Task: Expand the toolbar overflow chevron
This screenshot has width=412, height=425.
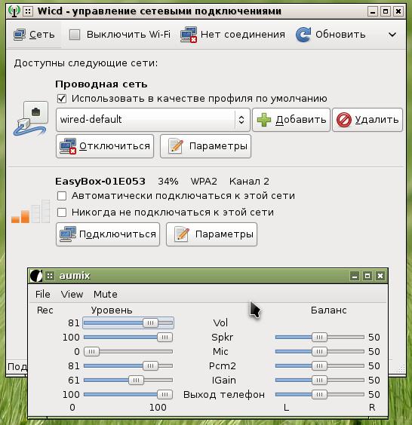Action: click(x=392, y=35)
